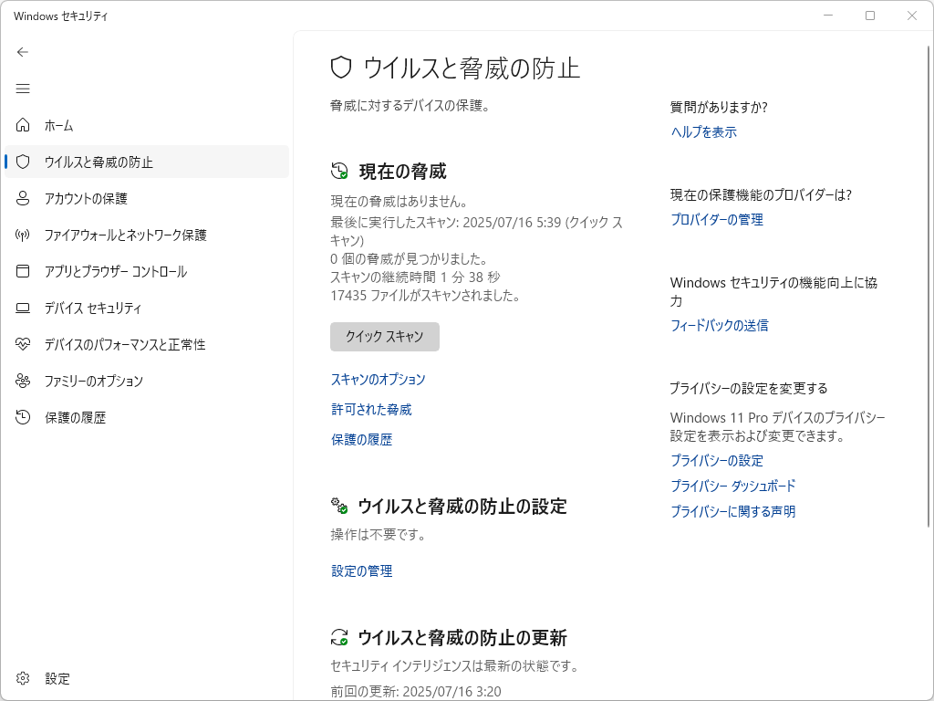The image size is (934, 701).
Task: Open スキャンのオプション
Action: [379, 379]
